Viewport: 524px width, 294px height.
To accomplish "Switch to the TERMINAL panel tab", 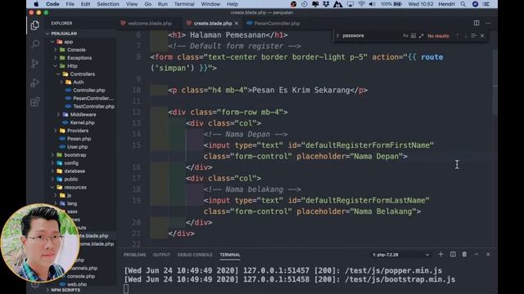I will point(230,255).
